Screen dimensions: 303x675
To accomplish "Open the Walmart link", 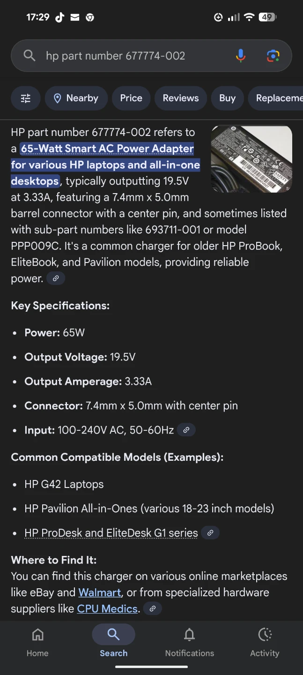I will coord(100,592).
